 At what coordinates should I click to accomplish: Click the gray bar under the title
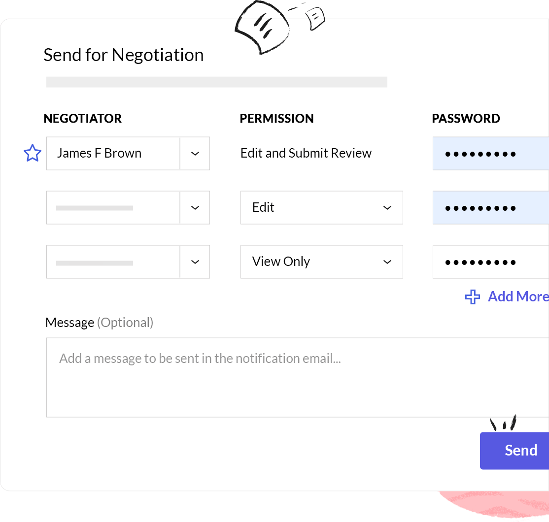(x=216, y=82)
